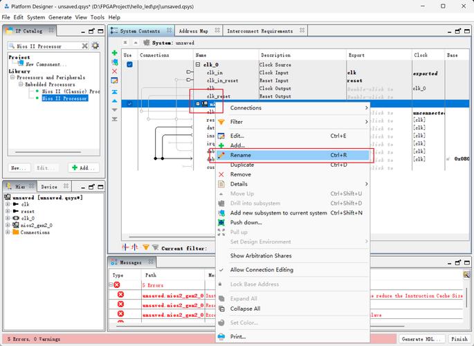Click the icon at Messages panel top-right
Image resolution: width=474 pixels, height=346 pixels.
click(x=466, y=275)
